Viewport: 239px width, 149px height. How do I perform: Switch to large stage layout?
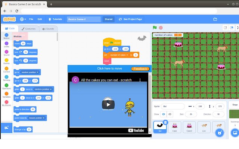pyautogui.click(x=232, y=28)
